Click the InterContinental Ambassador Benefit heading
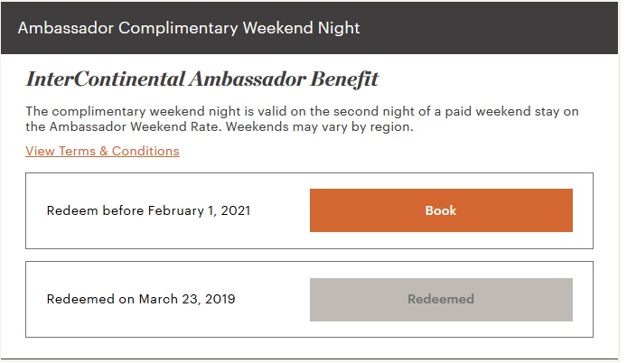 [x=201, y=79]
